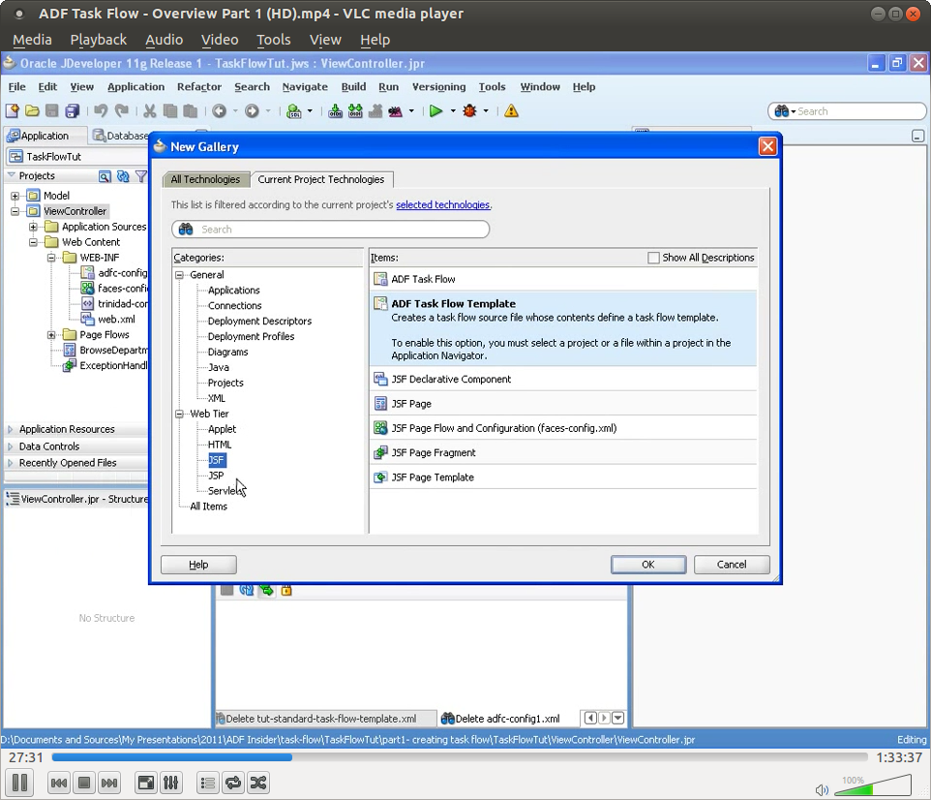Click OK in the New Gallery dialog
The width and height of the screenshot is (931, 800).
(647, 565)
